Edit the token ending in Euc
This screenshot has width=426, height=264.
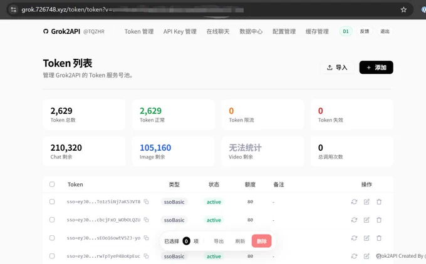tap(366, 256)
